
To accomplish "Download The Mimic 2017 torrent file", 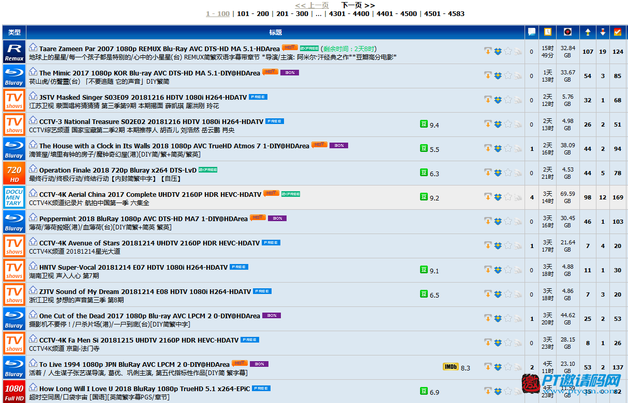I will click(487, 75).
